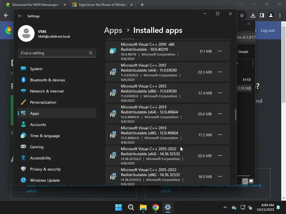The height and width of the screenshot is (214, 286).
Task: Select the Apps category
Action: [x=57, y=113]
